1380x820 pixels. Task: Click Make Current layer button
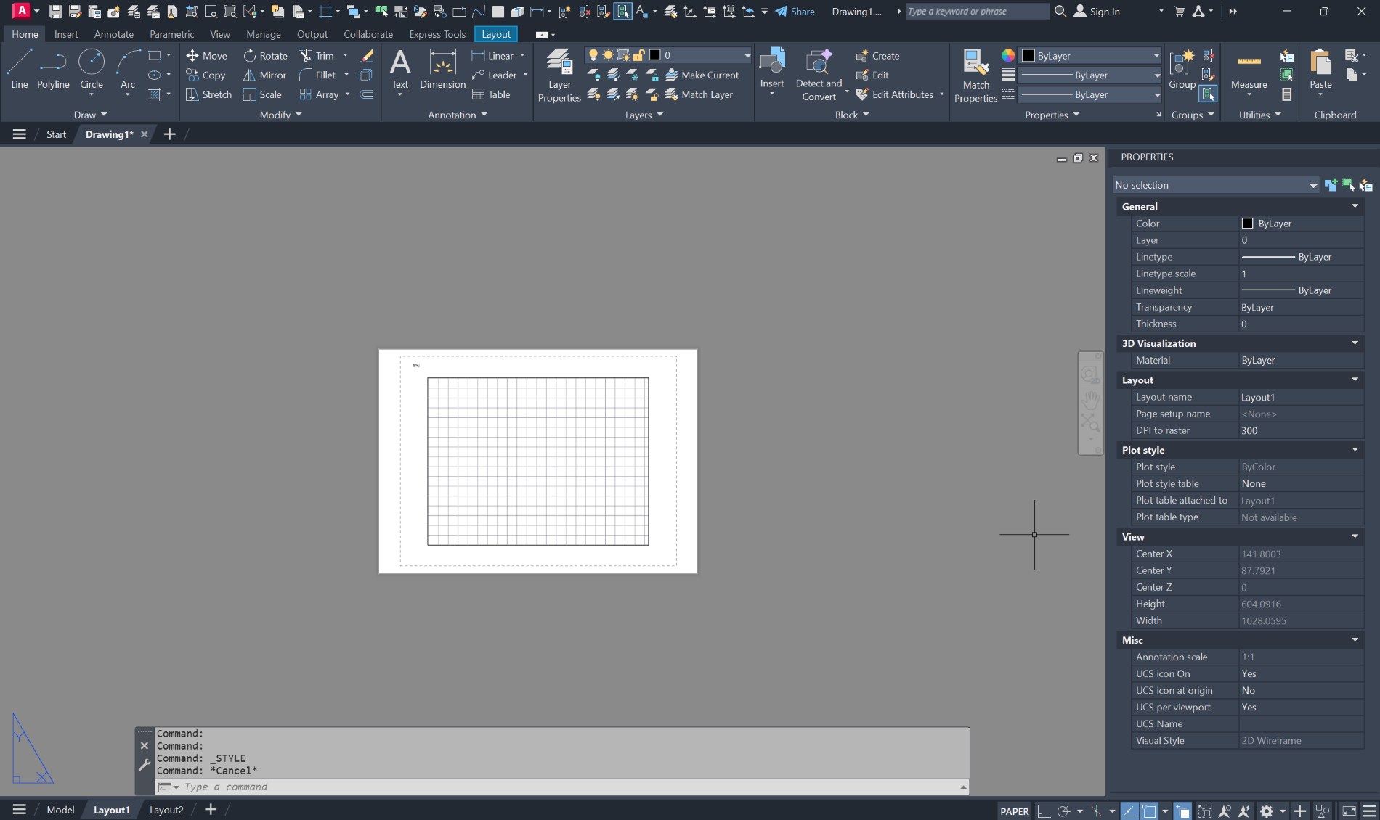coord(702,75)
